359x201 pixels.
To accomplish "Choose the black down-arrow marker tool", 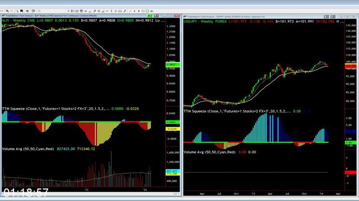I will coord(139,11).
